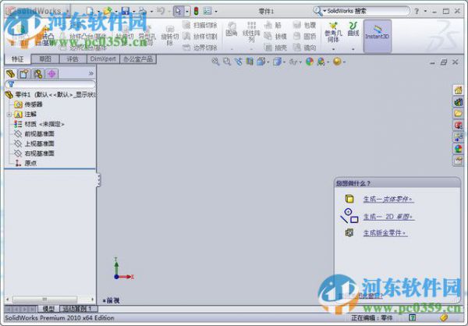
Task: Toggle Quick Tips help icon in status bar
Action: click(x=413, y=317)
